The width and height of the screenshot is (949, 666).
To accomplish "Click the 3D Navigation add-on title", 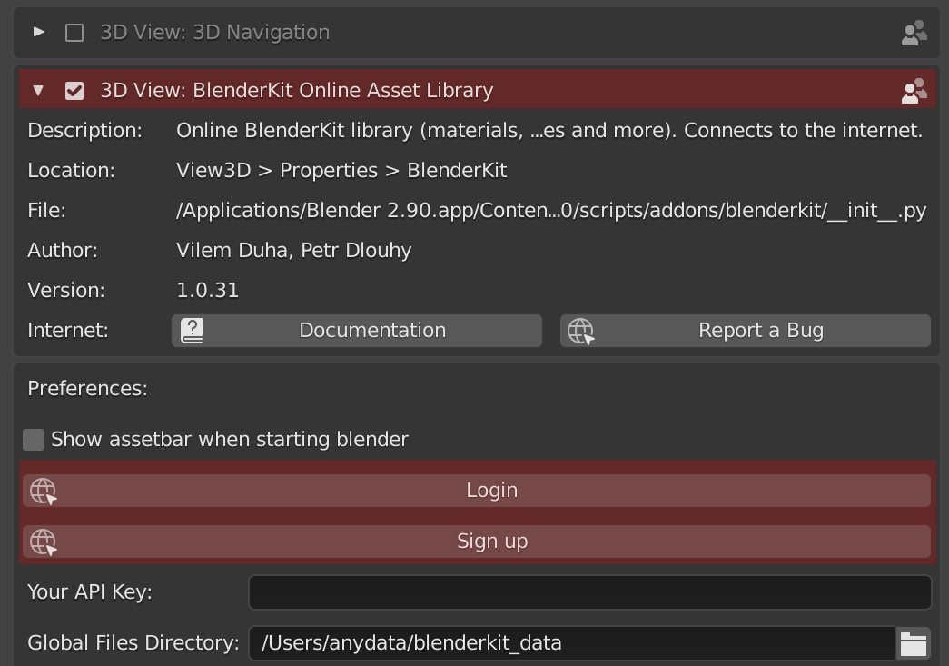I will click(x=215, y=33).
